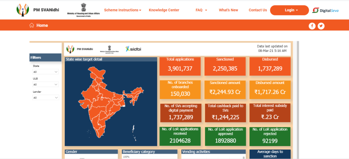This screenshot has width=349, height=159.
Task: Click the value 1892880
Action: (226, 141)
